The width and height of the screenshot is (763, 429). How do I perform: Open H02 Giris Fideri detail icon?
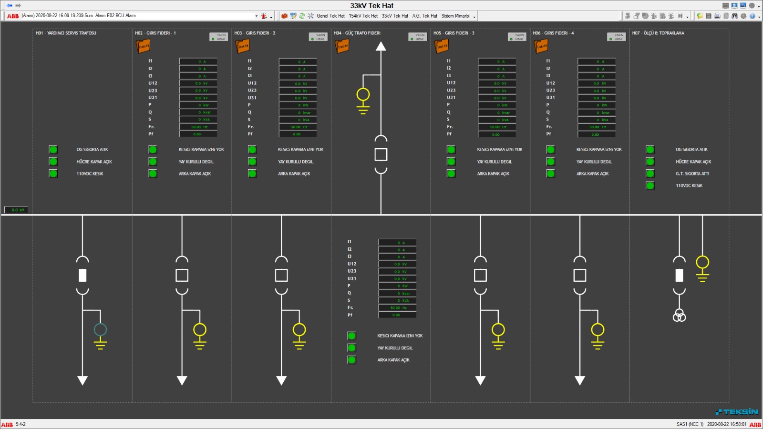pyautogui.click(x=144, y=46)
